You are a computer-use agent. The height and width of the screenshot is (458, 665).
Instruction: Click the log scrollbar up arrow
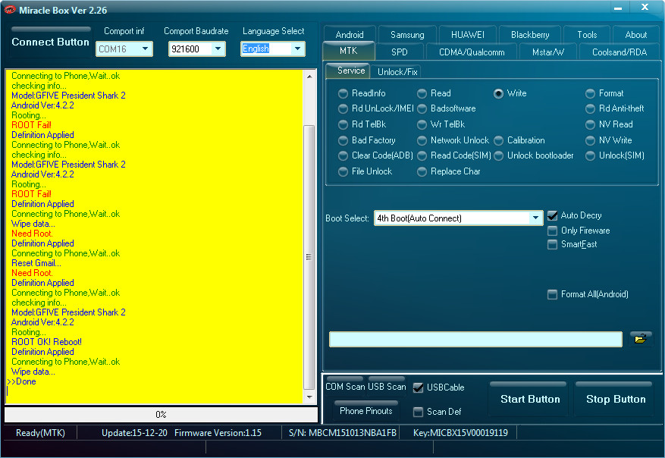[309, 77]
